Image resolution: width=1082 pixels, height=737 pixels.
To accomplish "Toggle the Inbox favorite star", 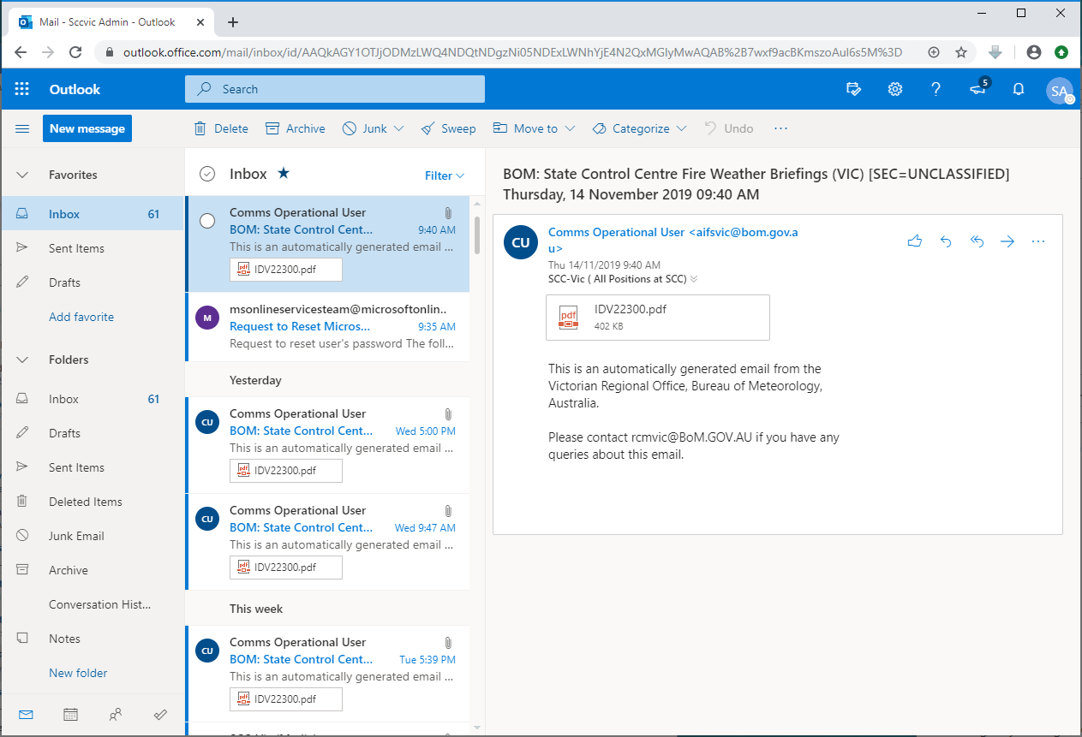I will pyautogui.click(x=284, y=174).
